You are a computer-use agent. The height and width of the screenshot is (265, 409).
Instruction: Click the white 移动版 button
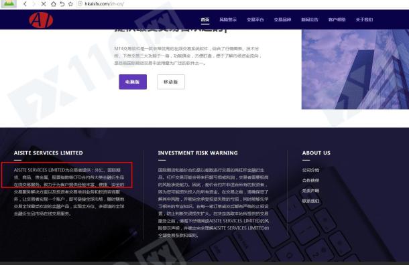click(171, 82)
